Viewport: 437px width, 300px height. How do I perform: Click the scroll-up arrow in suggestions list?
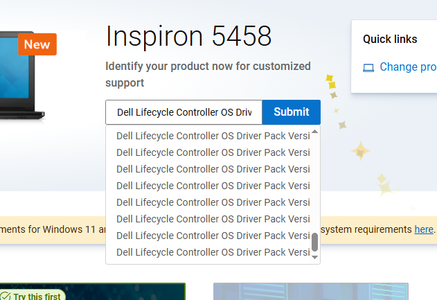click(314, 132)
